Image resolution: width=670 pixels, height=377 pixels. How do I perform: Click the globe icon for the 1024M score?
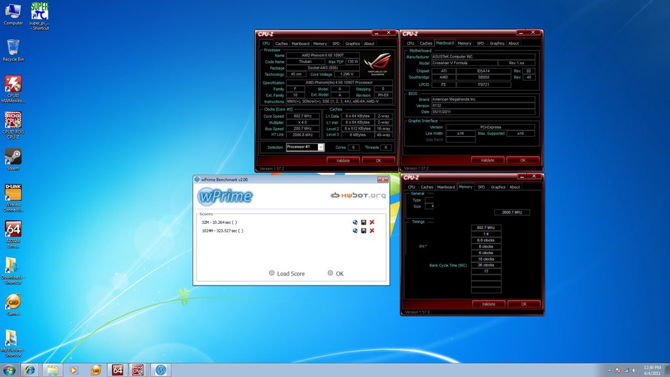pos(355,231)
